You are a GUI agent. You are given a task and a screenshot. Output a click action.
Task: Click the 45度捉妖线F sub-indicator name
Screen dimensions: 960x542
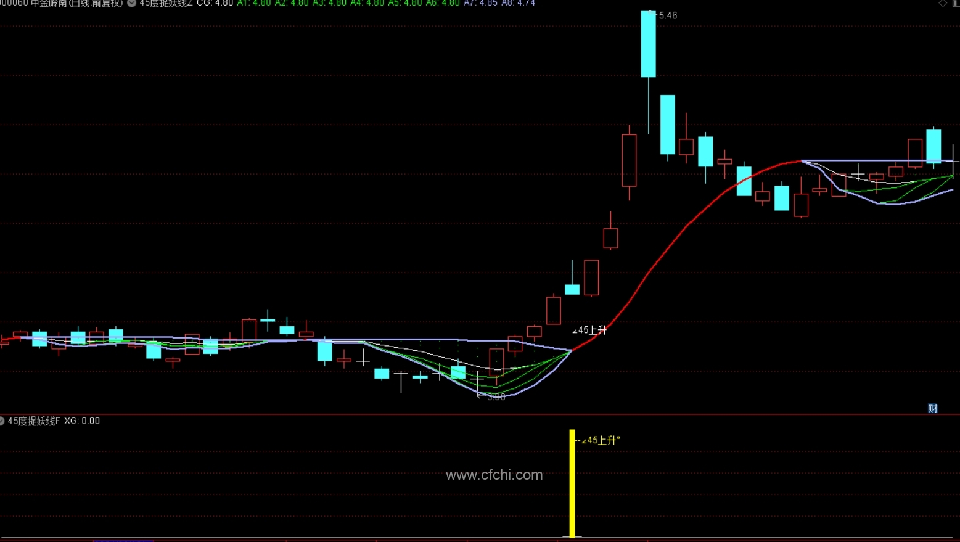[x=33, y=421]
